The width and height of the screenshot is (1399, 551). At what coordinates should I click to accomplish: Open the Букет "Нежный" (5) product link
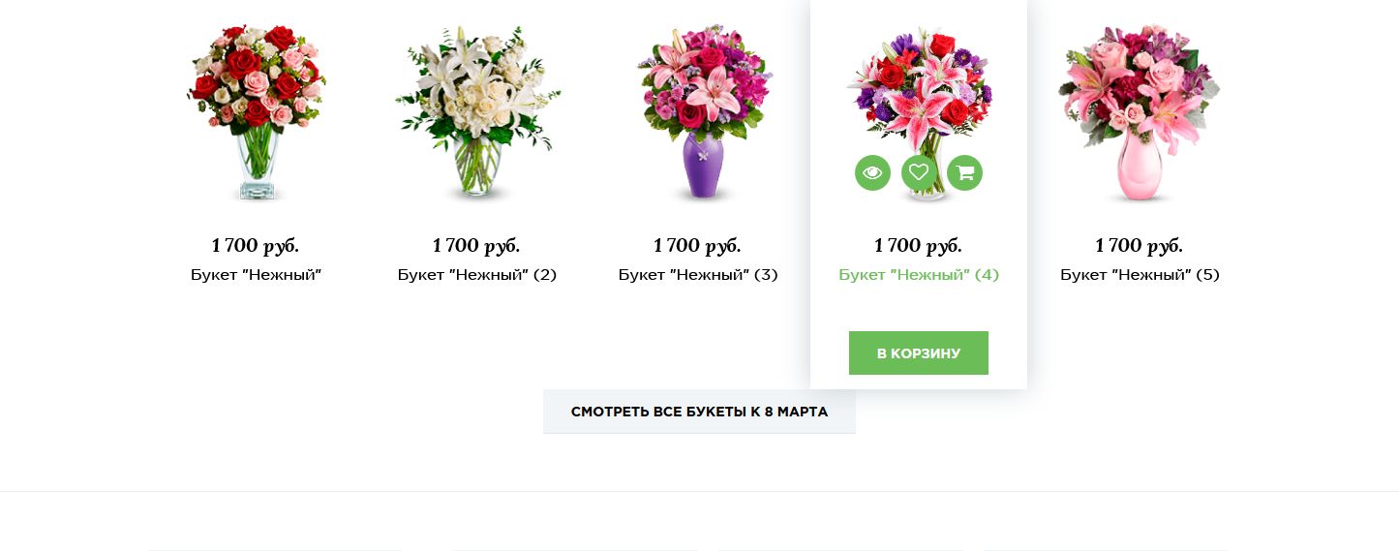point(1140,275)
